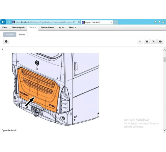Select the Standard times tab

click(x=47, y=28)
